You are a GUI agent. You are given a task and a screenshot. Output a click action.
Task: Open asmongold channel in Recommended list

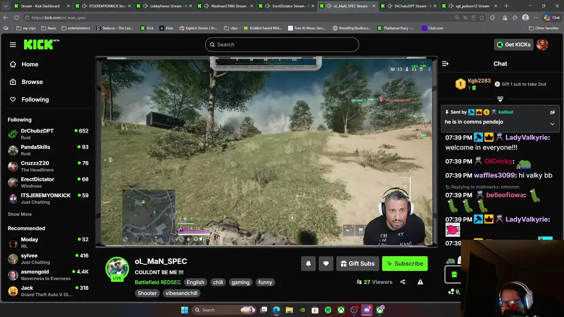(x=48, y=275)
